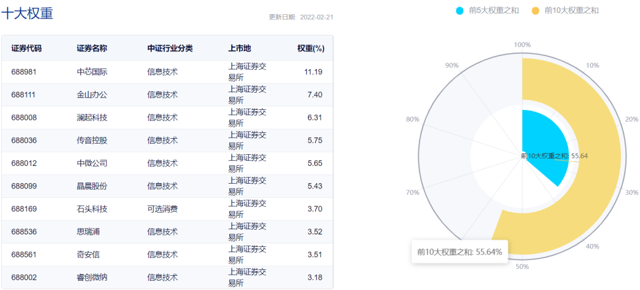Click the 权重(%) column header
This screenshot has width=640, height=290.
[311, 48]
